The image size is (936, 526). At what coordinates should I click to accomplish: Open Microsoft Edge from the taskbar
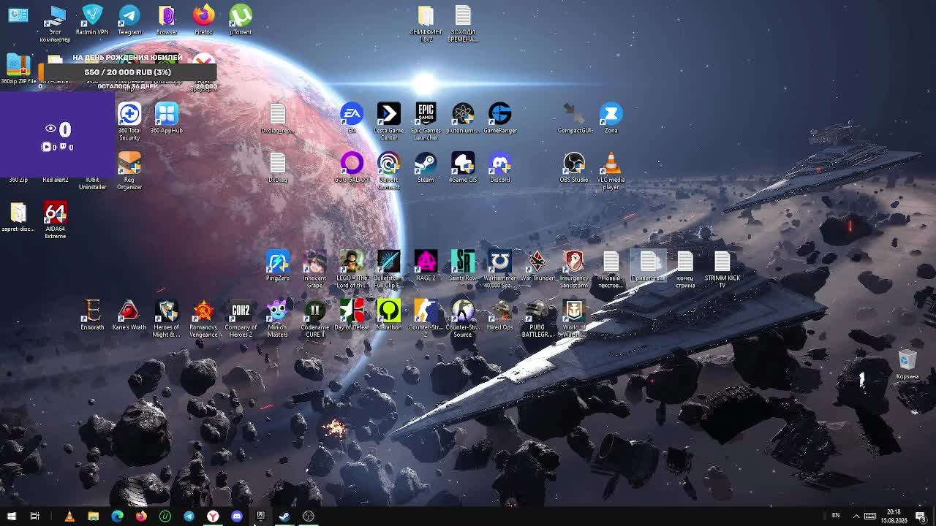(x=117, y=517)
